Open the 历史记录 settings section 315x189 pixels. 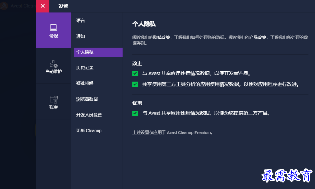[85, 68]
